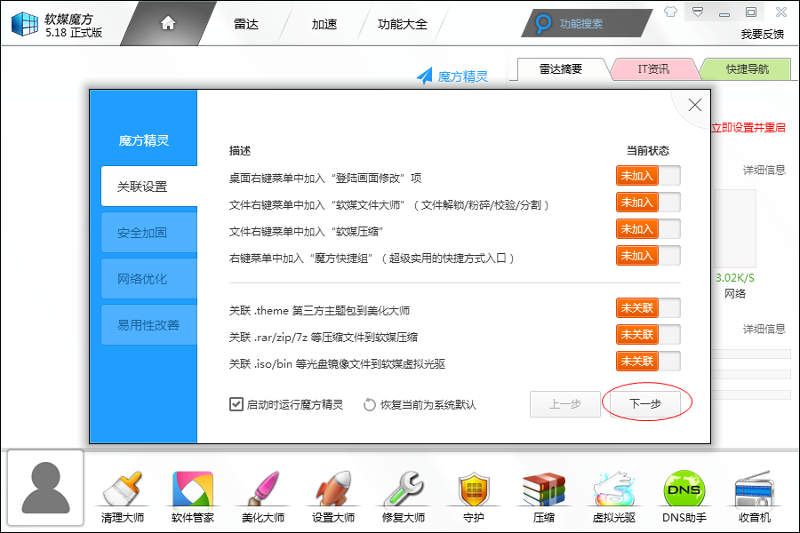Image resolution: width=800 pixels, height=533 pixels.
Task: Launch DNS助手 globe icon
Action: point(684,489)
